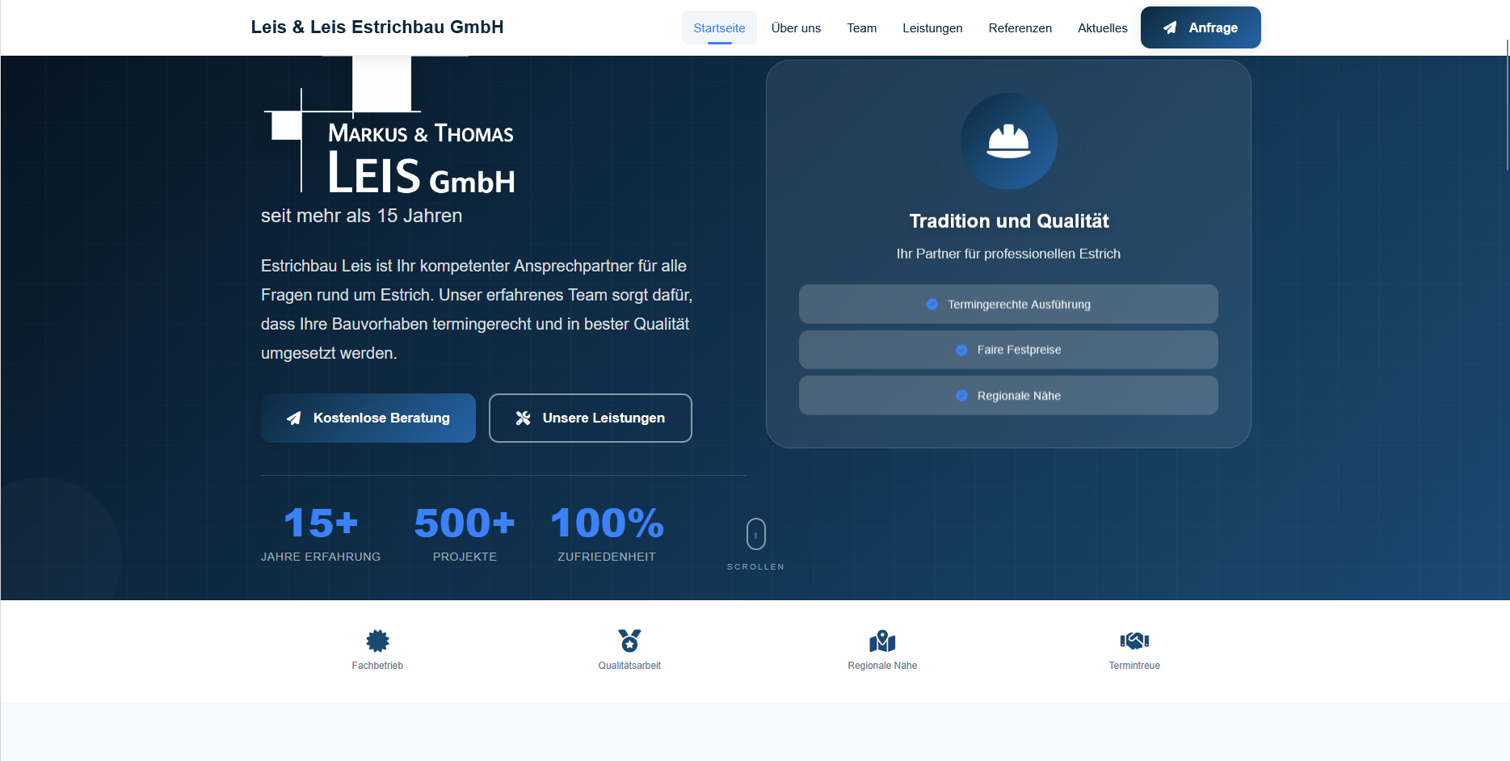1510x761 pixels.
Task: Click the Regionale Nähe map pin icon
Action: (x=881, y=639)
